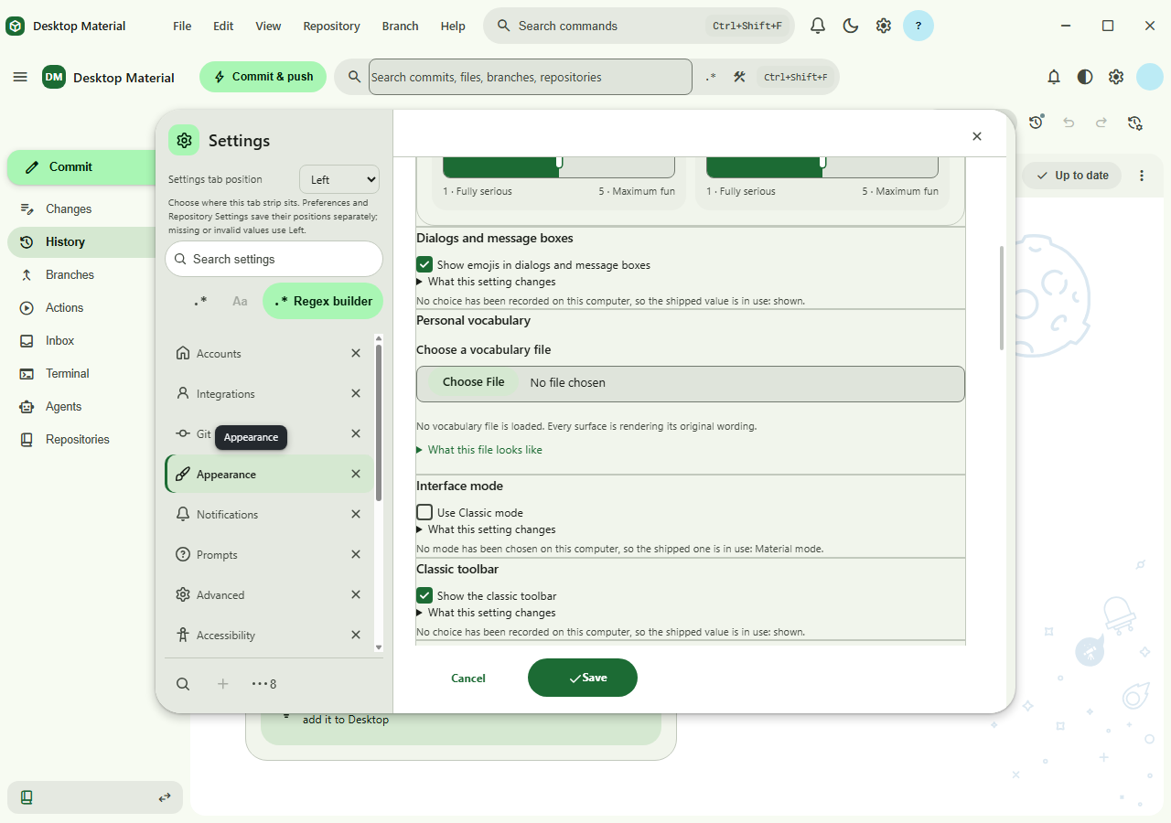Open the Settings tab position dropdown
This screenshot has width=1171, height=823.
(x=339, y=179)
